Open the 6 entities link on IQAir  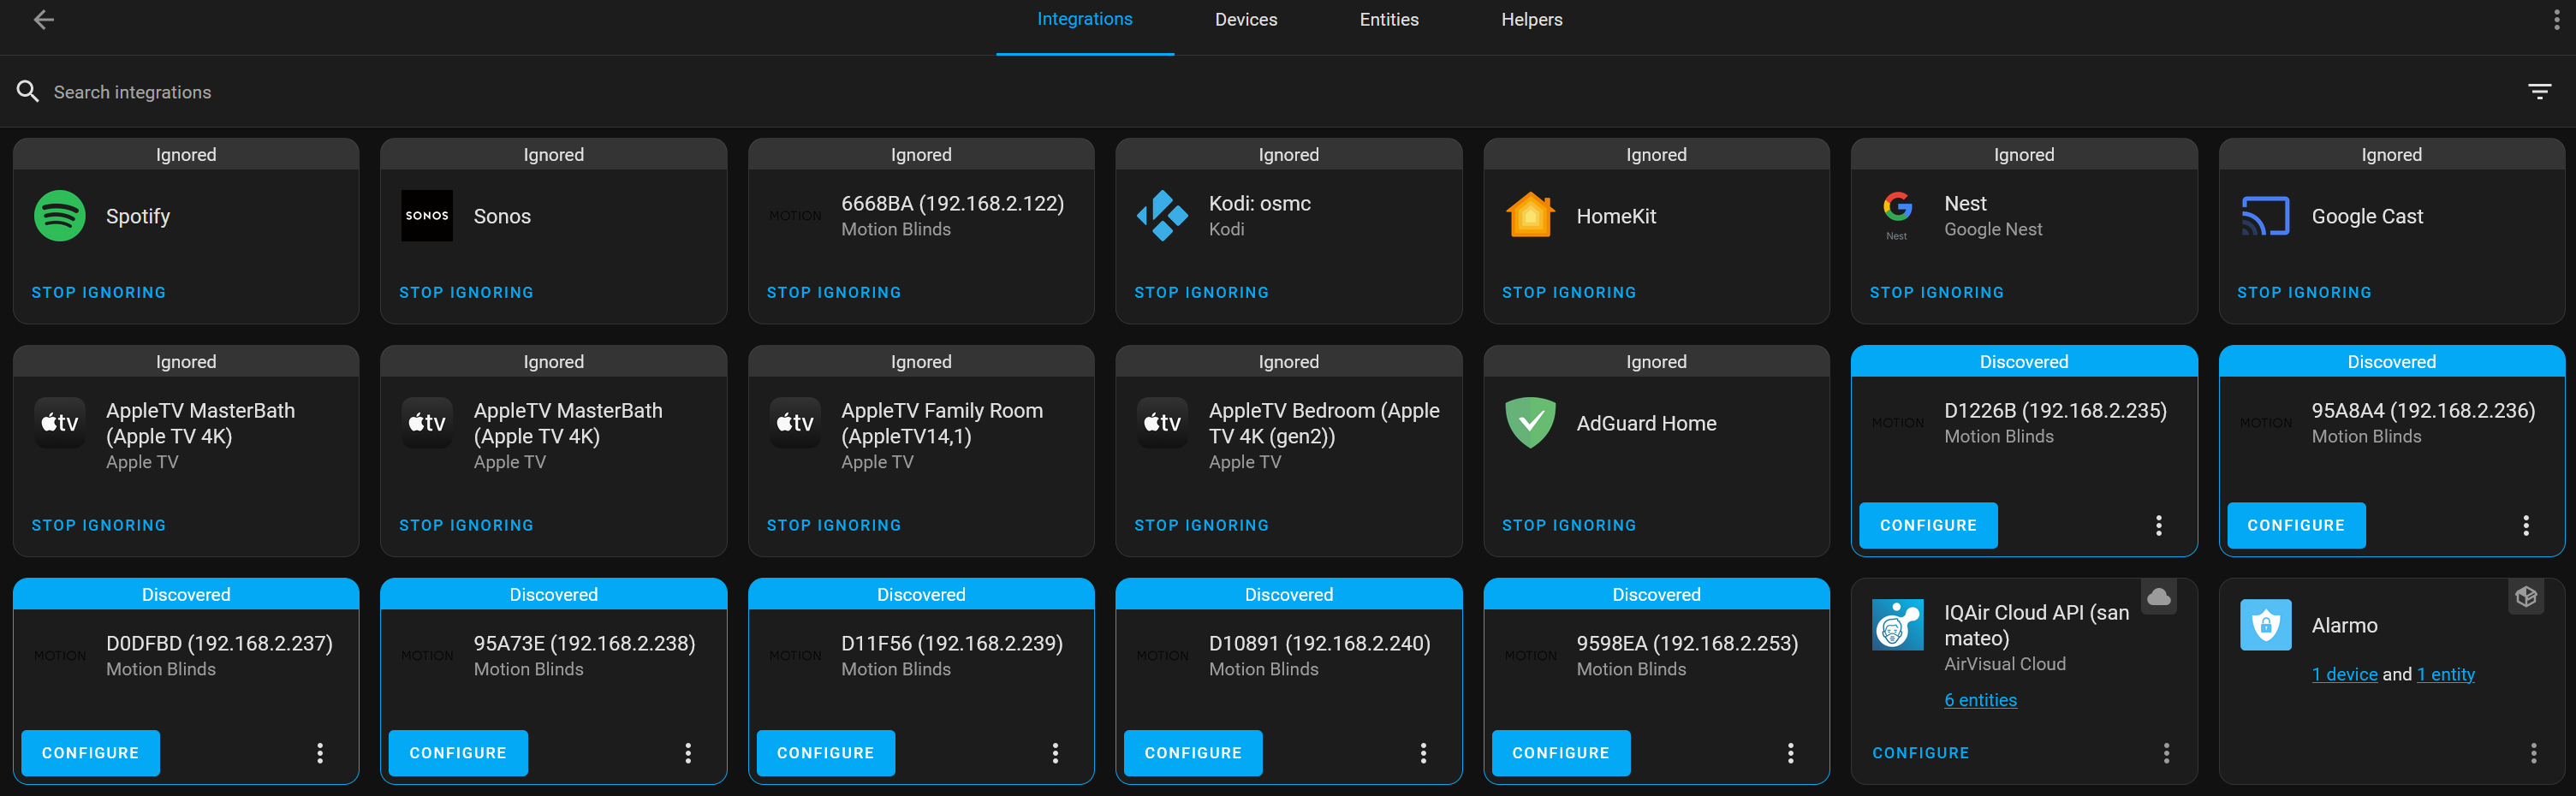coord(1980,700)
